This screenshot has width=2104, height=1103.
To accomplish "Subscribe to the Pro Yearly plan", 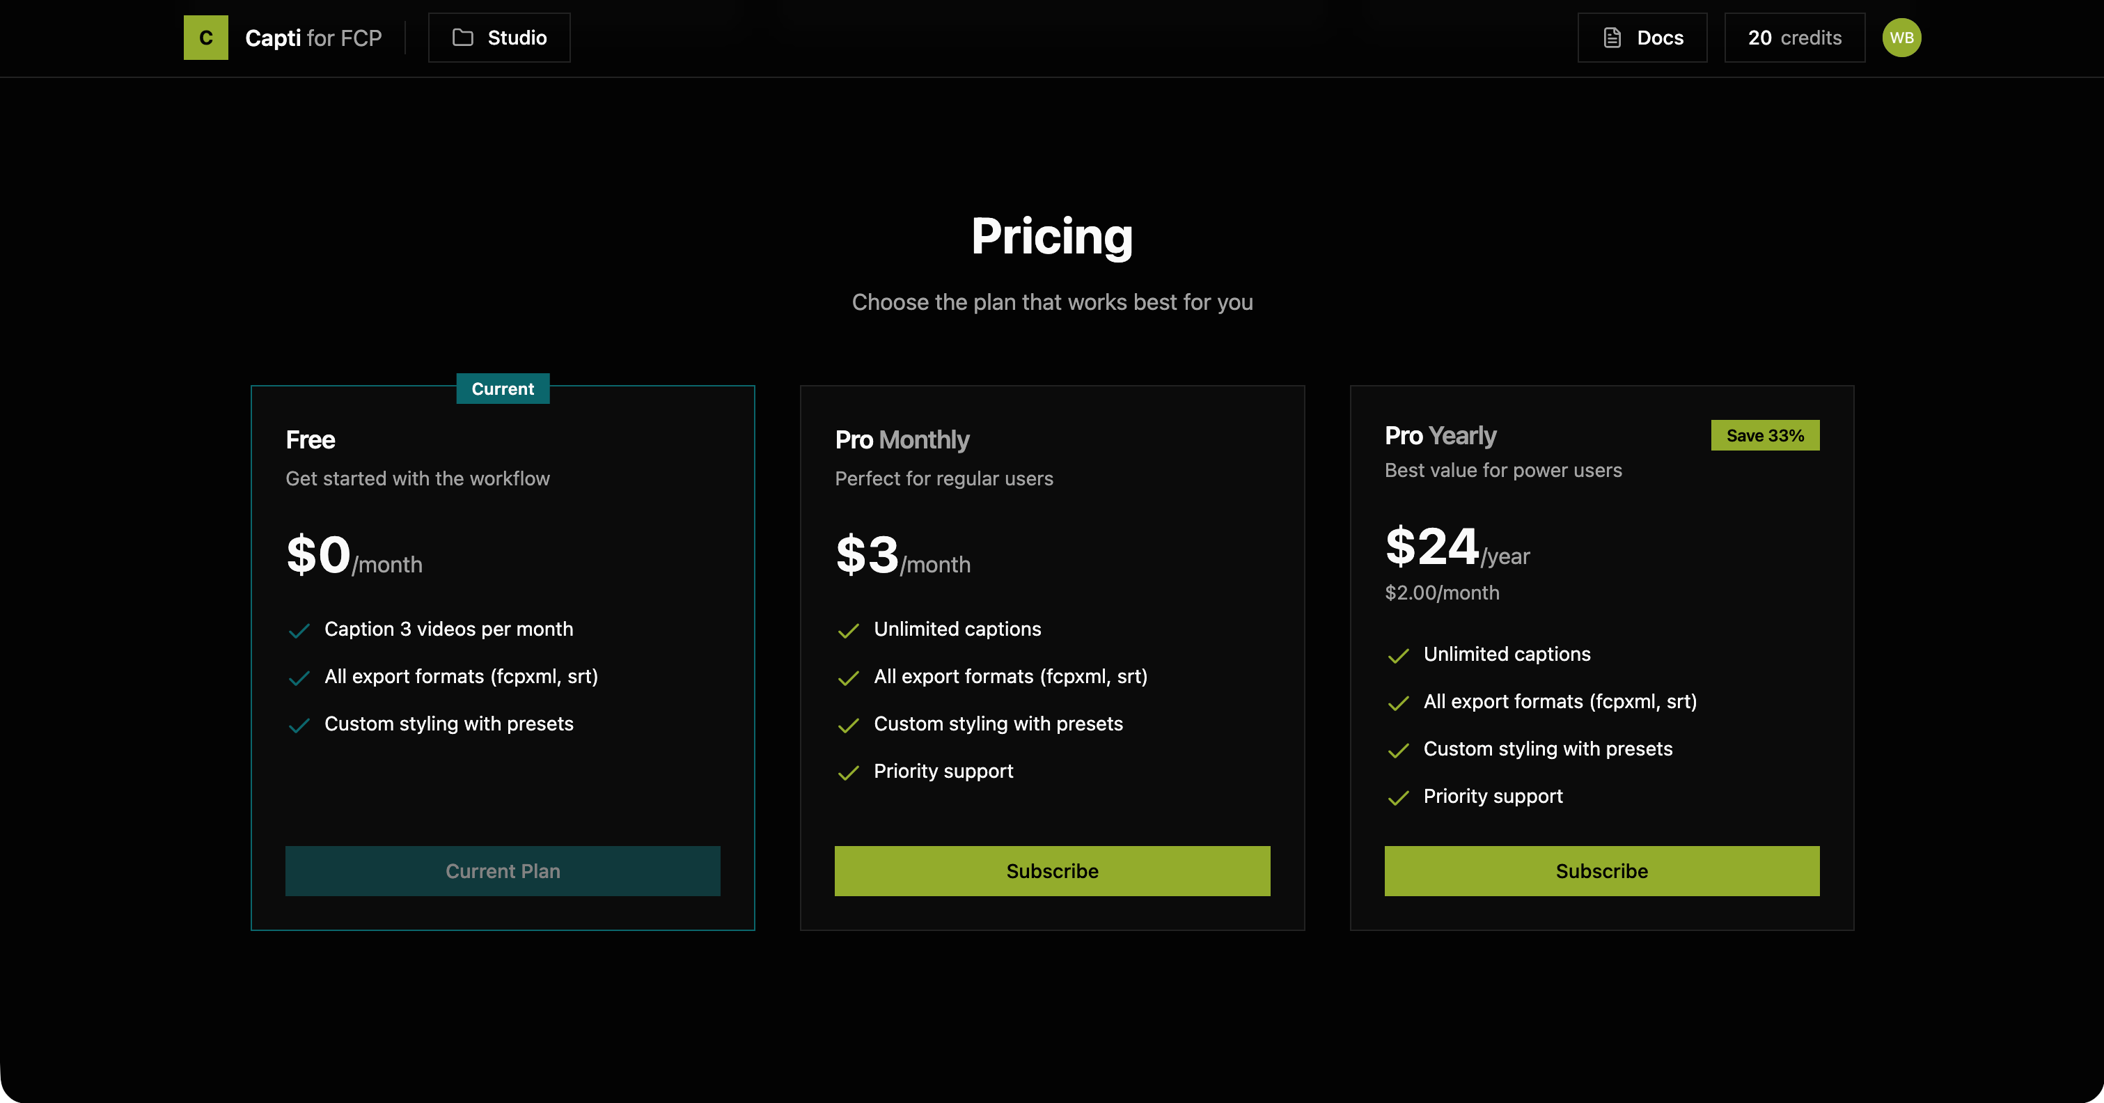I will 1602,871.
